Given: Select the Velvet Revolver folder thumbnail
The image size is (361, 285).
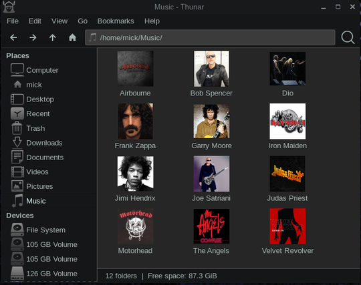Looking at the screenshot, I should 287,226.
